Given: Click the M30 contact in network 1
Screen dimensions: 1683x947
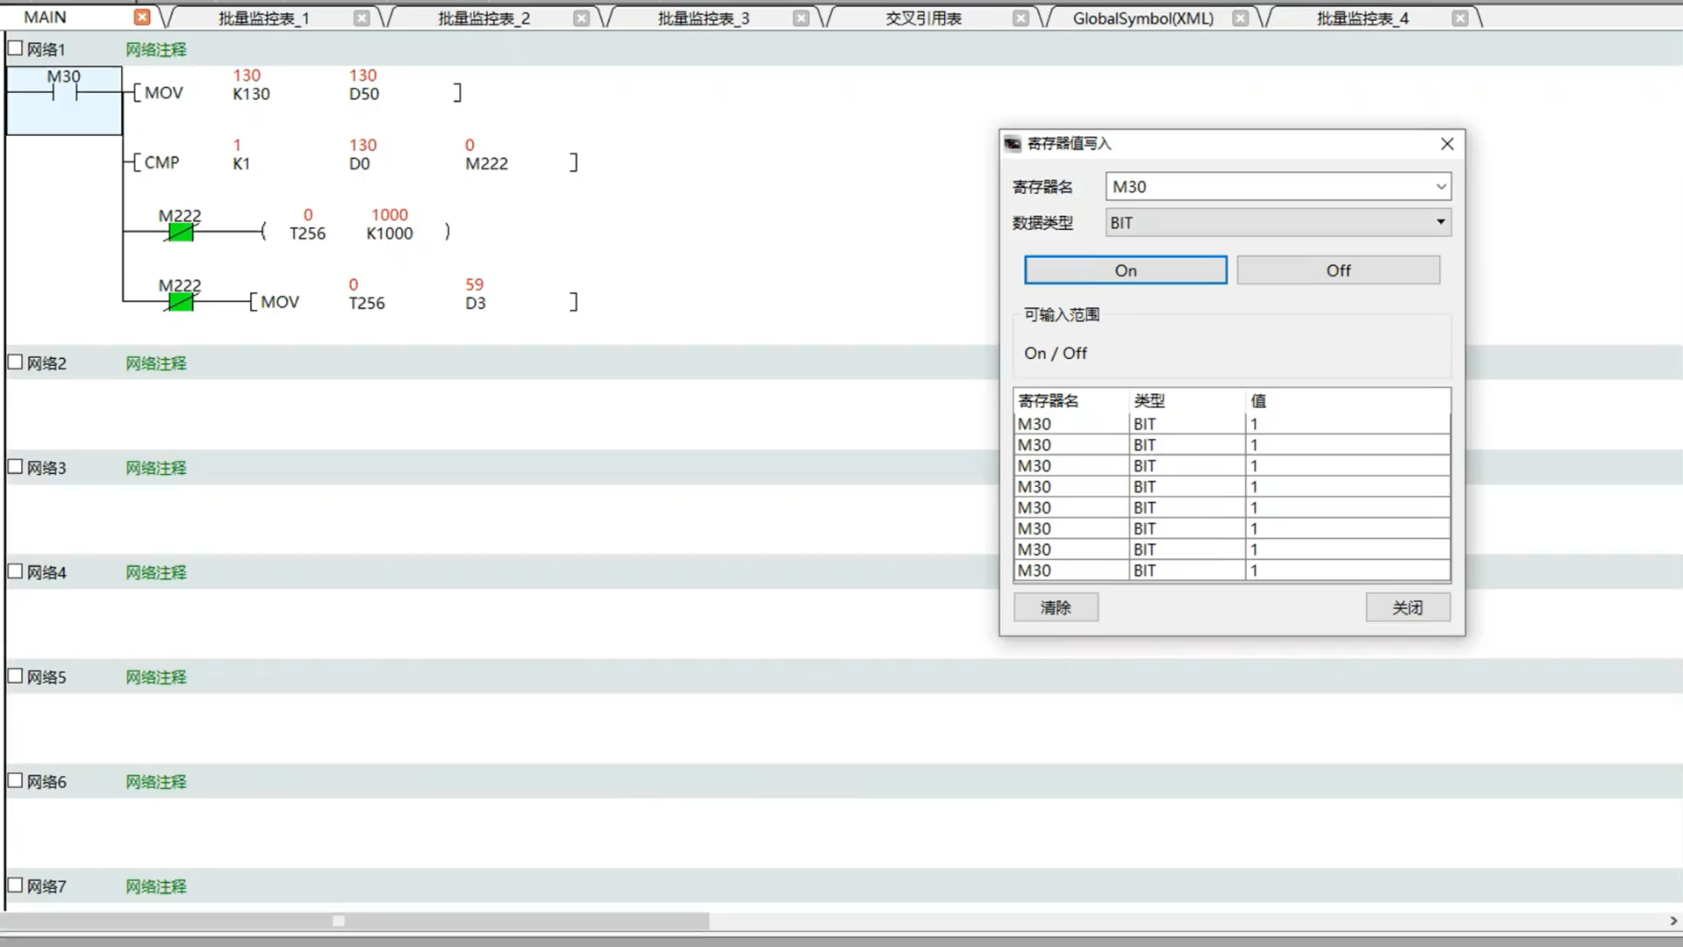Looking at the screenshot, I should coord(64,93).
